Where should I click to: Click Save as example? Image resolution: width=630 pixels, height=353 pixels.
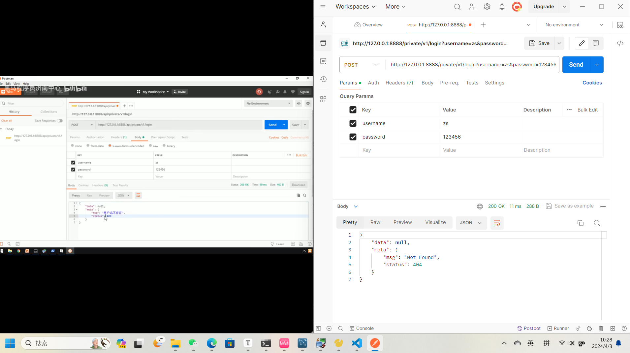pos(570,206)
